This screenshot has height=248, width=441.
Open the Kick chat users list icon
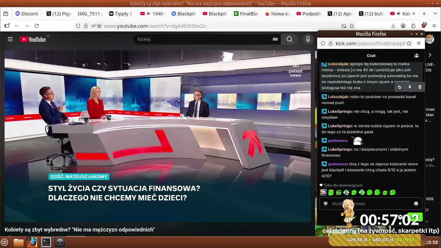417,55
